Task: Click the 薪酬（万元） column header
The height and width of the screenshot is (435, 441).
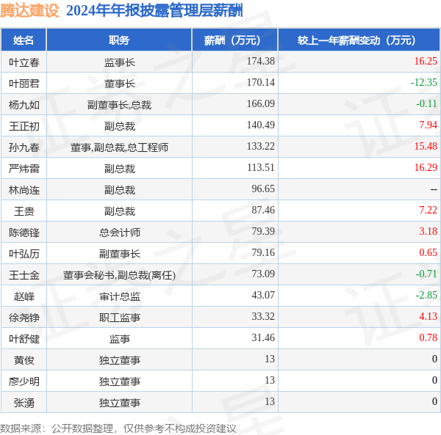Action: [x=235, y=40]
